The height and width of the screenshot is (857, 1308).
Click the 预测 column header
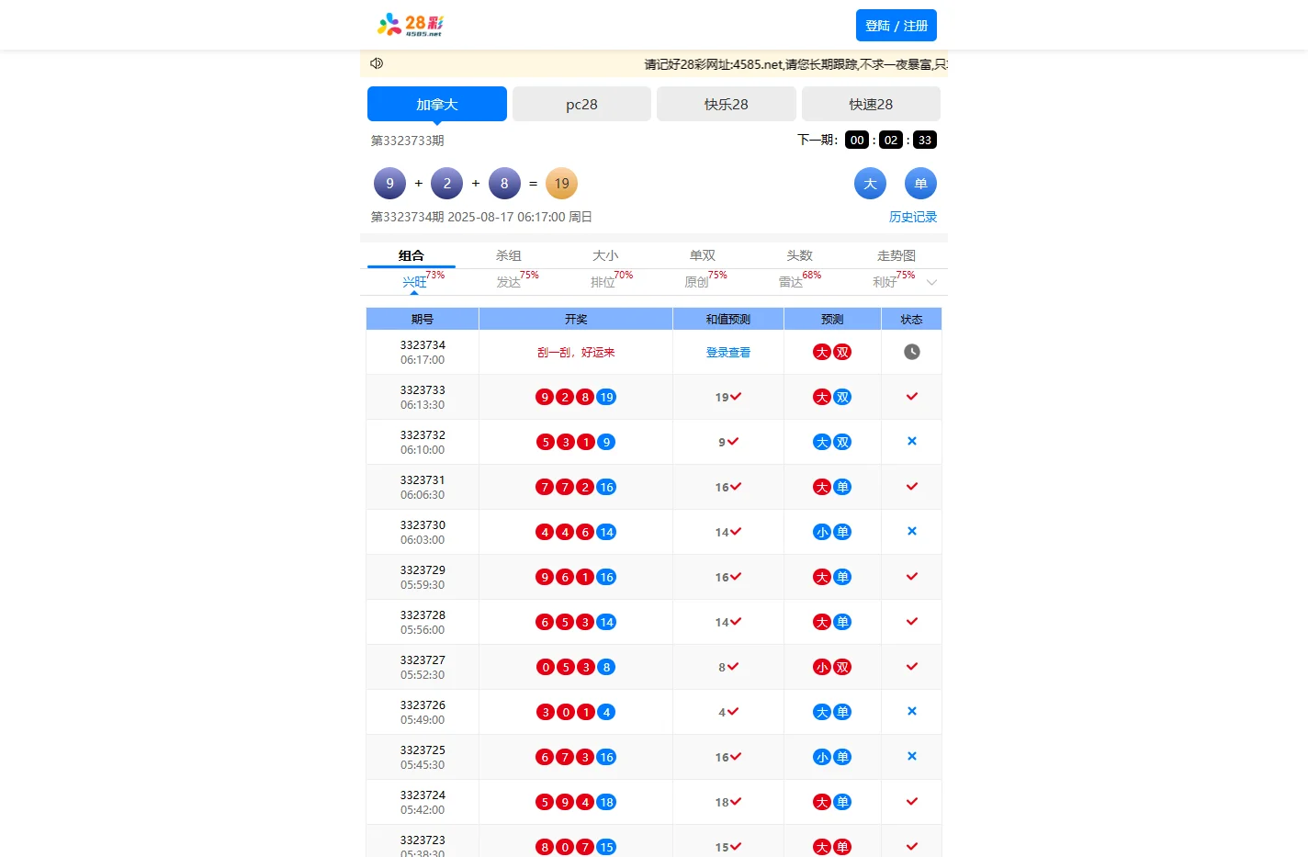(x=832, y=319)
